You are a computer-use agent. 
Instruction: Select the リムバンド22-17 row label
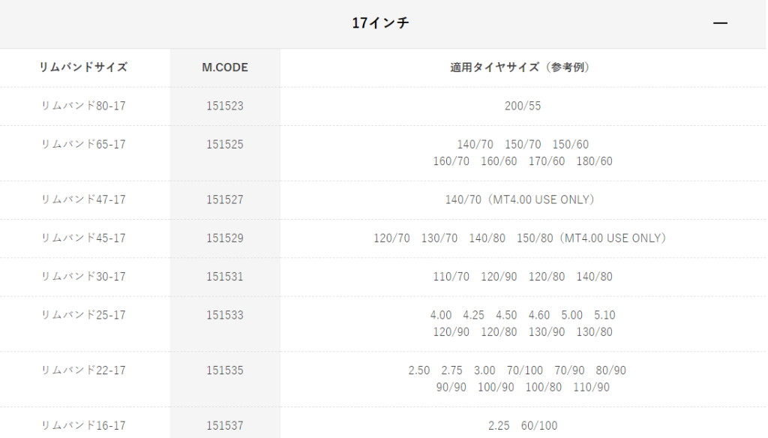(x=83, y=370)
